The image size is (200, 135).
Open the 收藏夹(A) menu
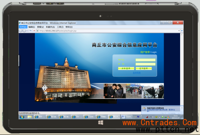coord(50,27)
